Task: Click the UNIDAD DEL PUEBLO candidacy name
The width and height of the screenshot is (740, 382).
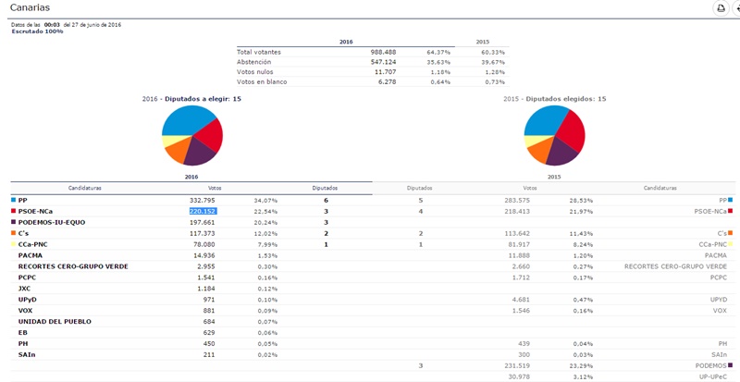Action: pyautogui.click(x=53, y=321)
